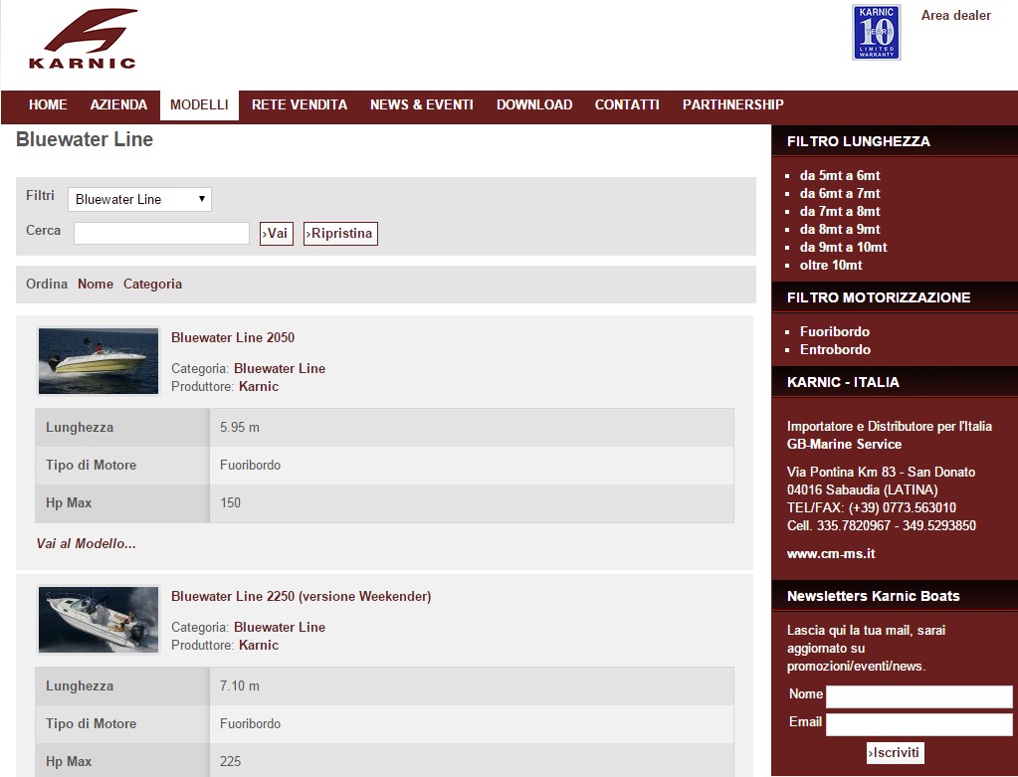Open the Bluewater Line 2050 title link
1018x777 pixels.
coord(233,337)
